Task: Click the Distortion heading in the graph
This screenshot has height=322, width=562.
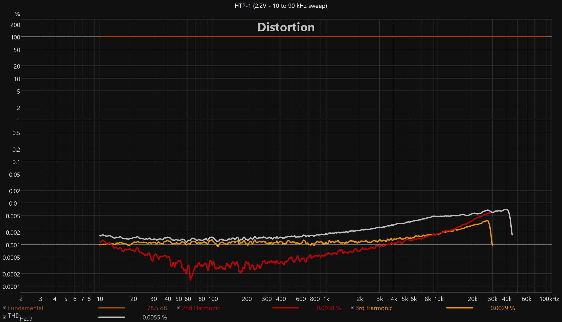Action: [x=286, y=27]
